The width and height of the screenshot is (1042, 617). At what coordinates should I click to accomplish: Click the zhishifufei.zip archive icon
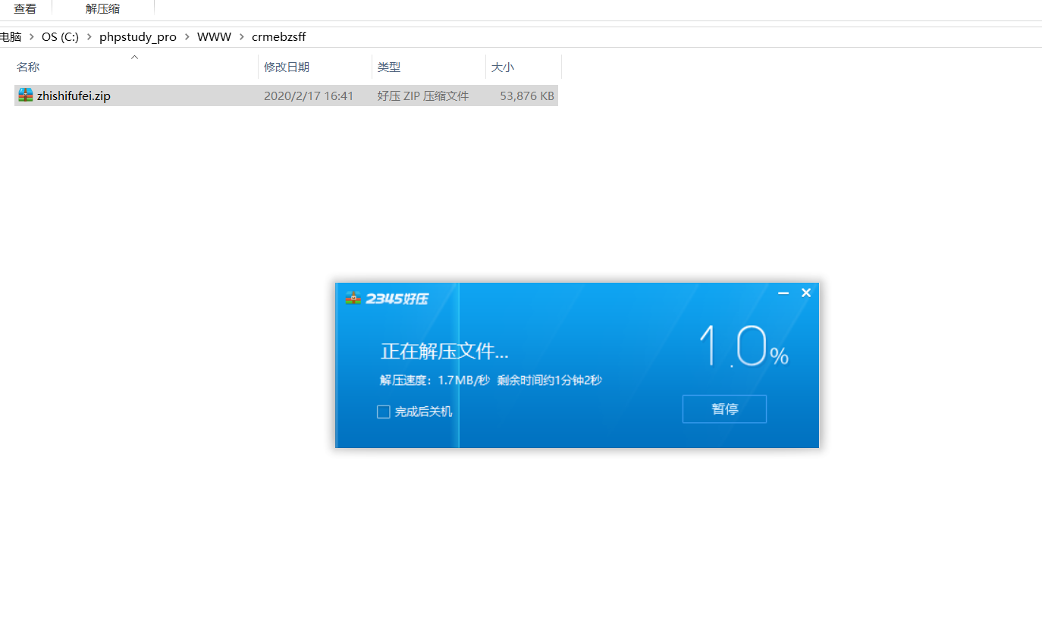tap(26, 96)
